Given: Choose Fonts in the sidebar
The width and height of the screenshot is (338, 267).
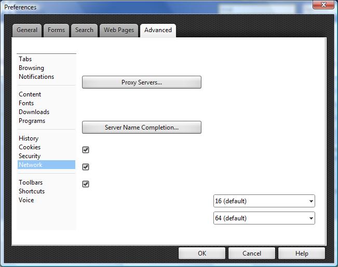Looking at the screenshot, I should [x=46, y=103].
